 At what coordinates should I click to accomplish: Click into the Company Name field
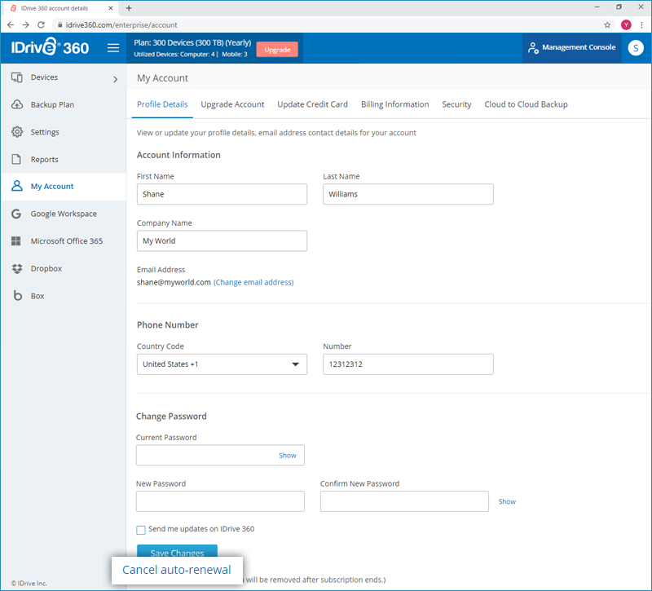(222, 241)
